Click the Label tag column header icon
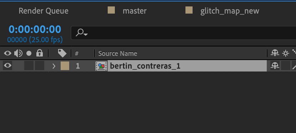 [x=62, y=53]
